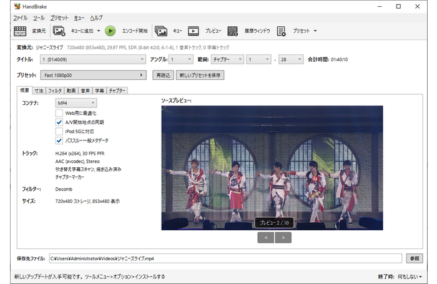Viewport: 437px width, 284px height.
Task: Click the プリセット toolbar icon
Action: click(281, 31)
